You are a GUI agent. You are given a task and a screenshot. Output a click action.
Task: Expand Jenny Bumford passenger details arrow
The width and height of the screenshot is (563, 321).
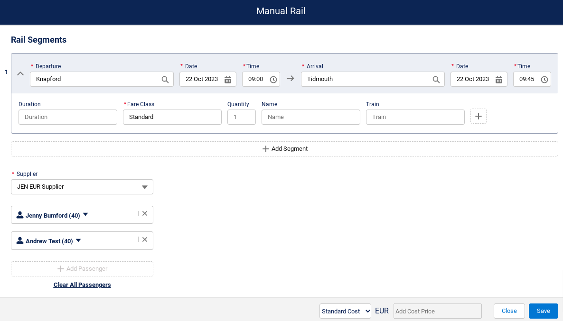point(85,214)
